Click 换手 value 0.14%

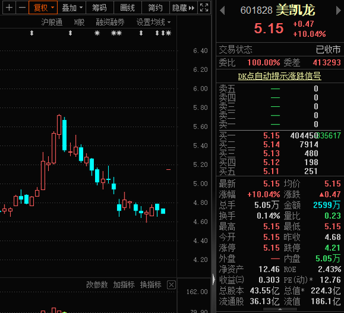tap(268, 216)
